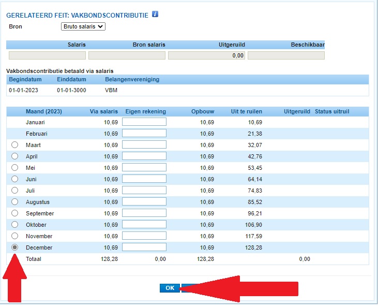
Task: Click the Belangenvereniging value VBM
Action: coord(111,90)
